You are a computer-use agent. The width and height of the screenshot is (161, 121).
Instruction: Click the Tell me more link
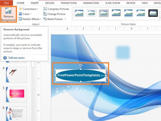tap(16, 58)
